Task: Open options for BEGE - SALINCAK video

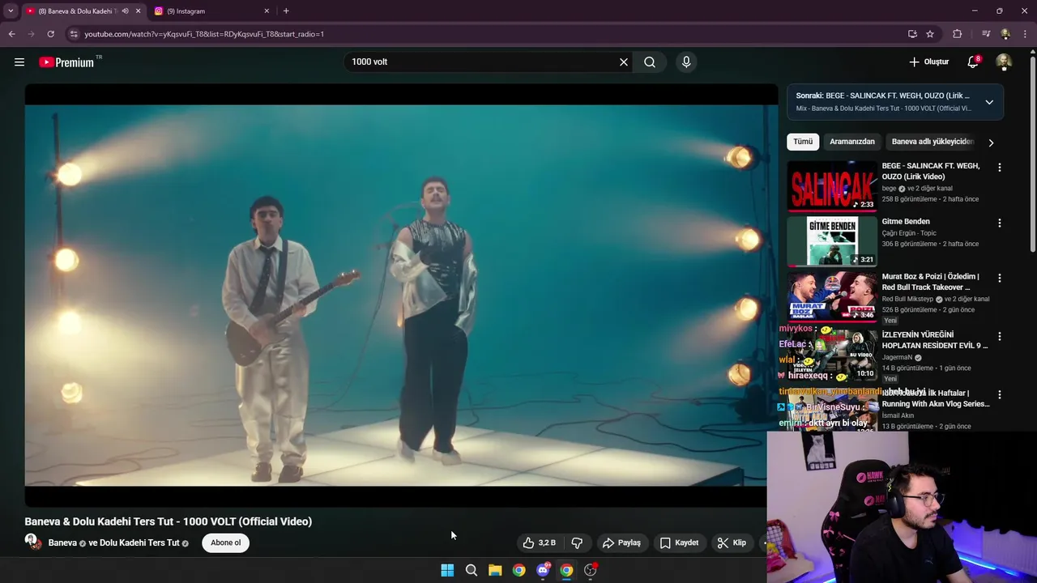Action: 999,168
